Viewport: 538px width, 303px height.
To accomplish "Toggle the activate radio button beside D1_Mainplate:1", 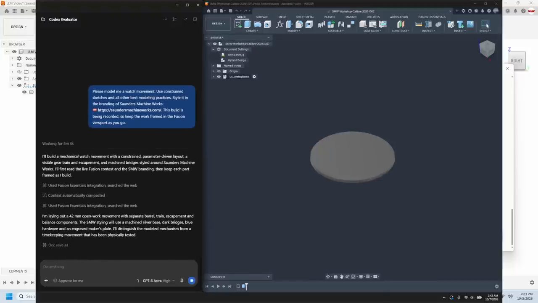I will coord(254,77).
